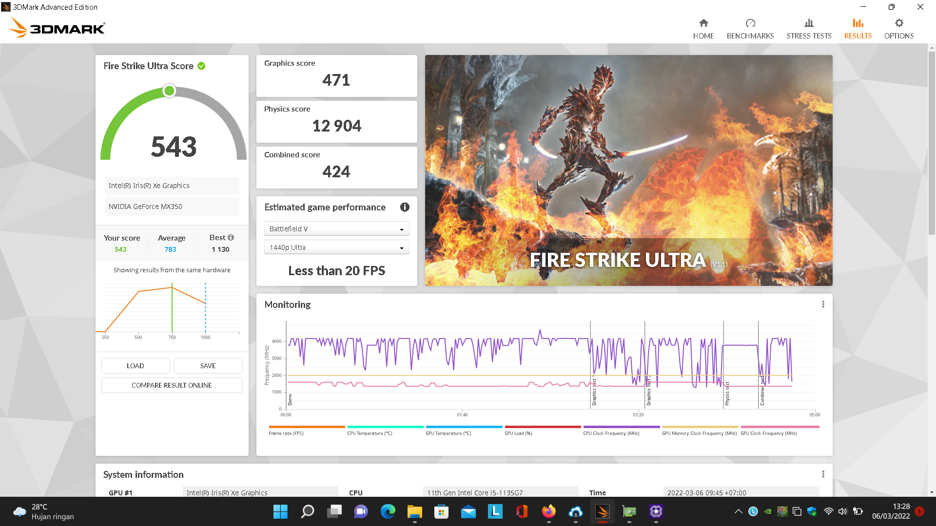Screen dimensions: 936x526
Task: Open the Windows Start menu
Action: (280, 511)
